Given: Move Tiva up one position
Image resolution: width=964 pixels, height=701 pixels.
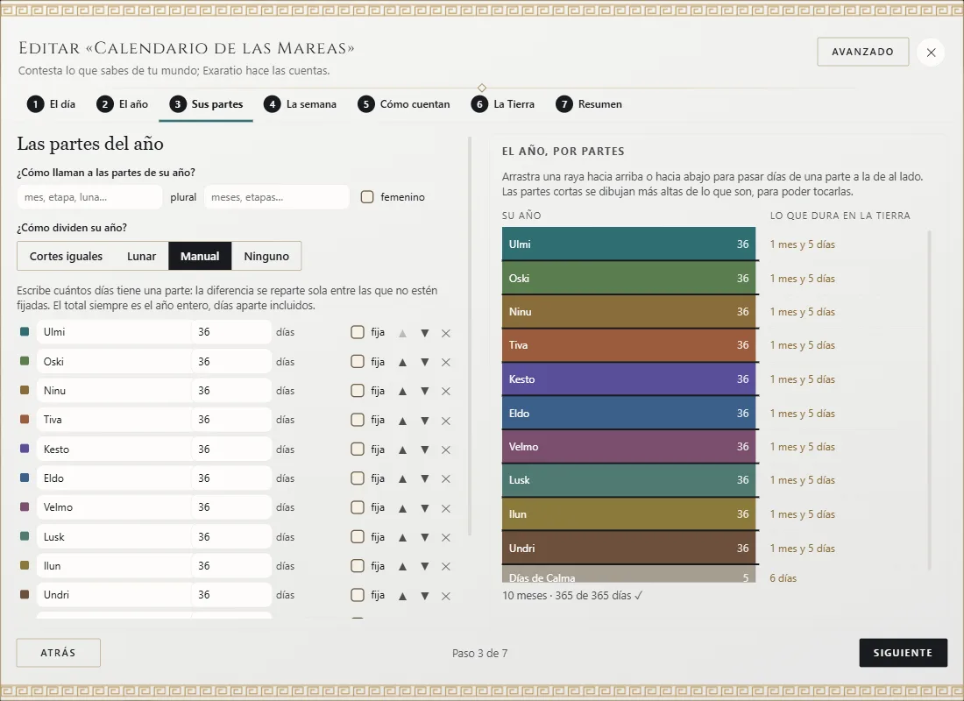Looking at the screenshot, I should pyautogui.click(x=403, y=421).
